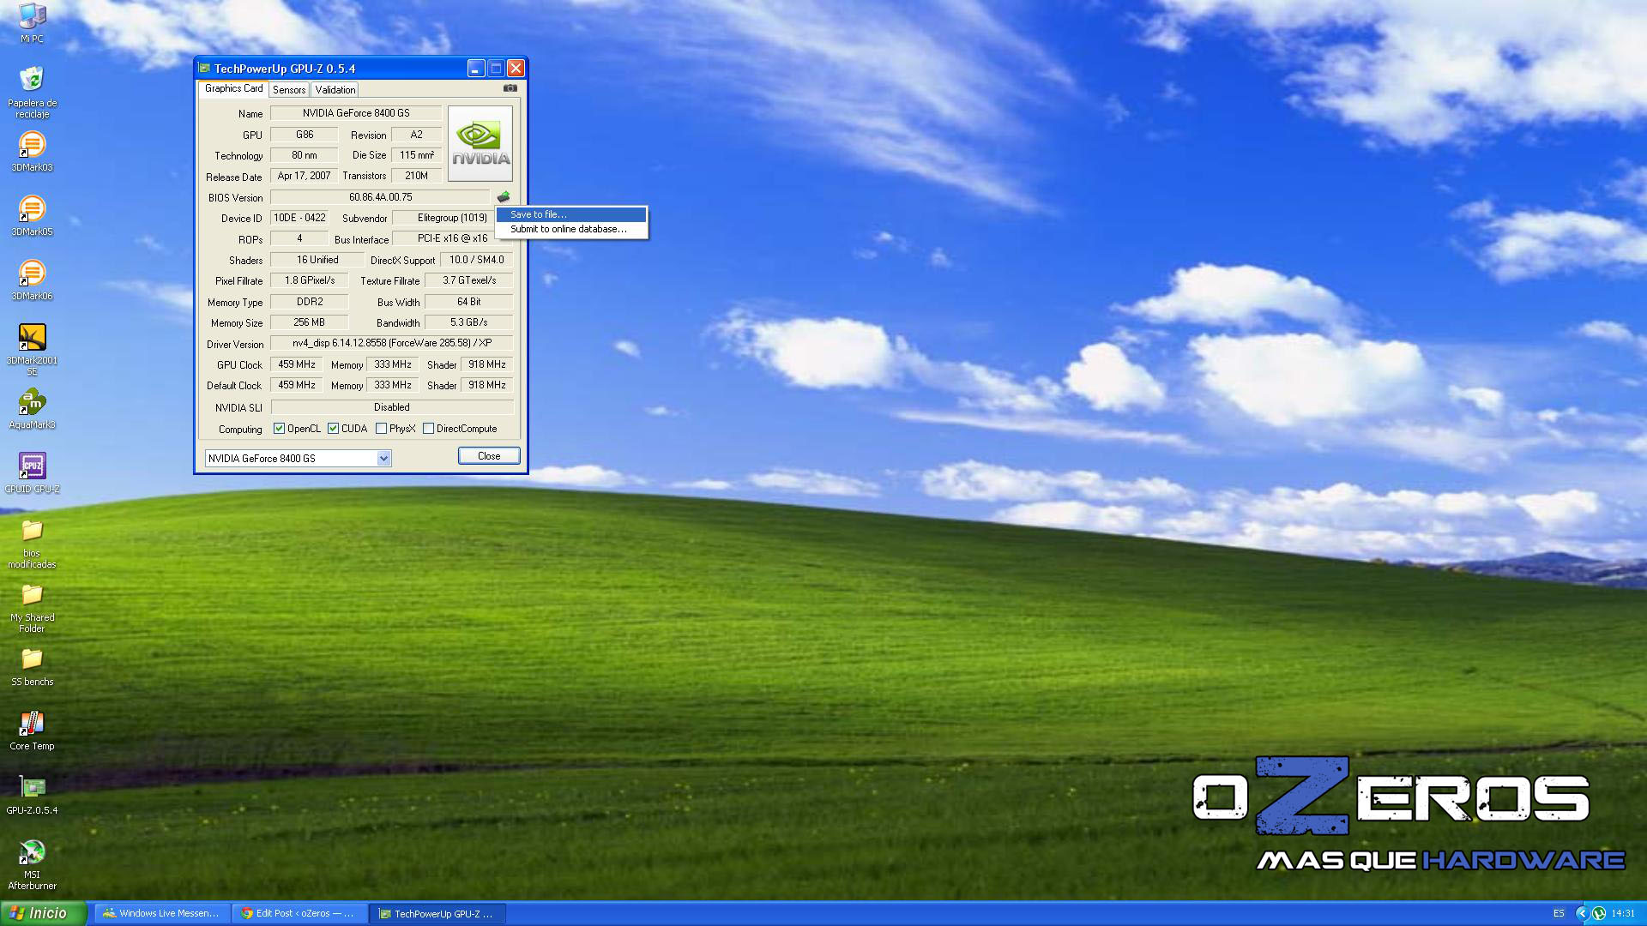The width and height of the screenshot is (1647, 926).
Task: Click the Transistors value 210M
Action: [417, 176]
